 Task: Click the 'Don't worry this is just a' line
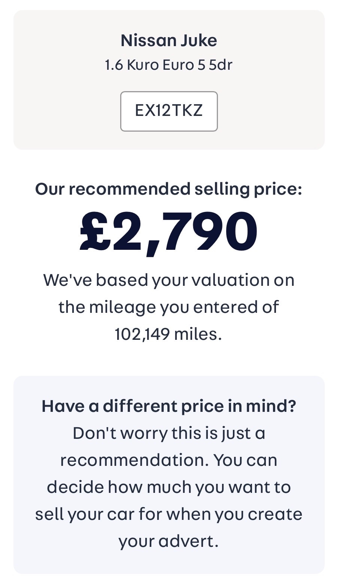click(168, 433)
